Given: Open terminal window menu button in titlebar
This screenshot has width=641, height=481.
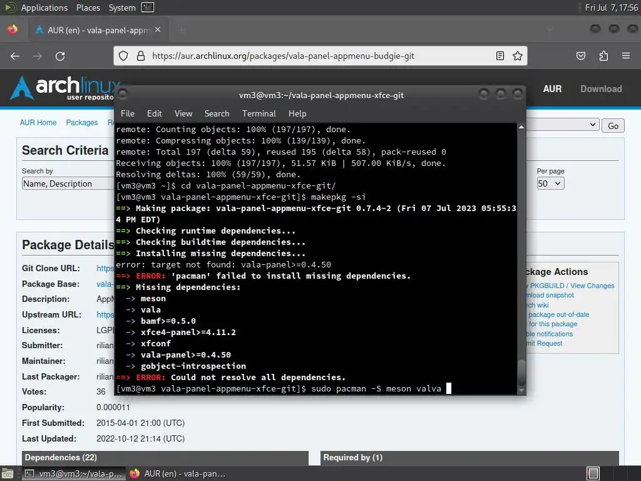Looking at the screenshot, I should (122, 95).
